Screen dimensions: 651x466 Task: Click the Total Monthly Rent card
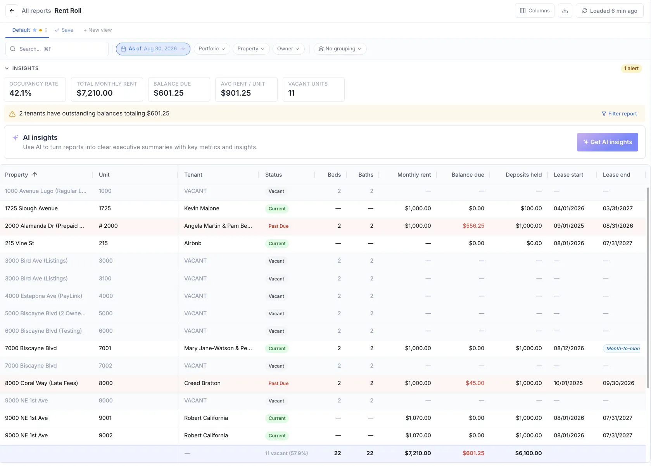107,89
